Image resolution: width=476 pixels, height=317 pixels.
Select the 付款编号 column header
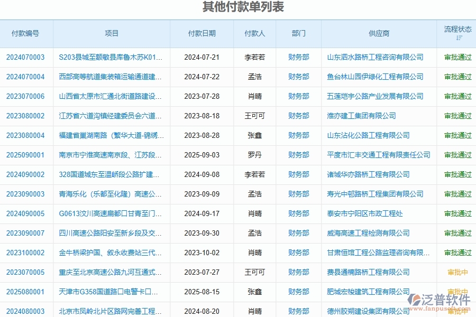coord(25,33)
